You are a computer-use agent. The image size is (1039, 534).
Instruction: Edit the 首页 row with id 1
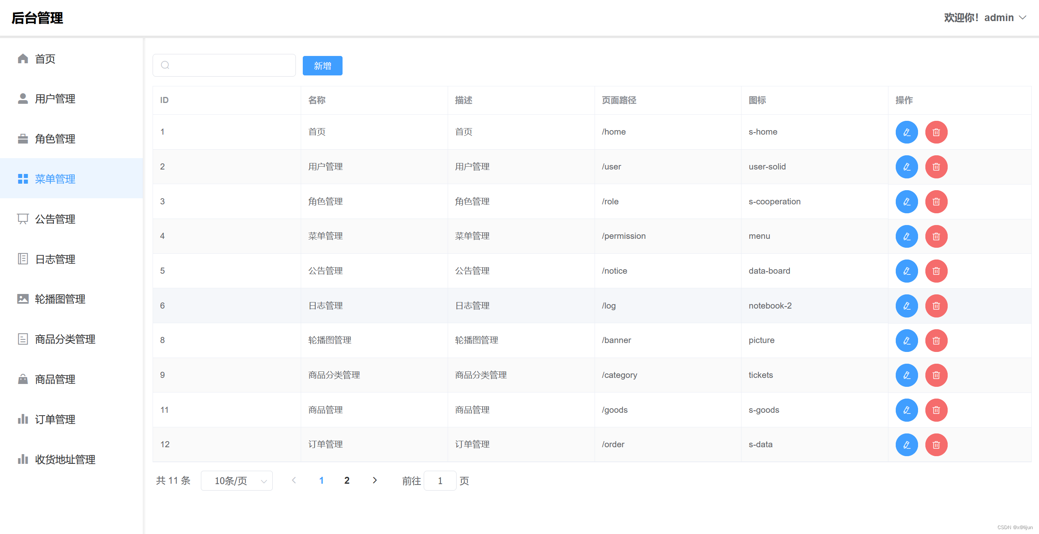click(907, 132)
